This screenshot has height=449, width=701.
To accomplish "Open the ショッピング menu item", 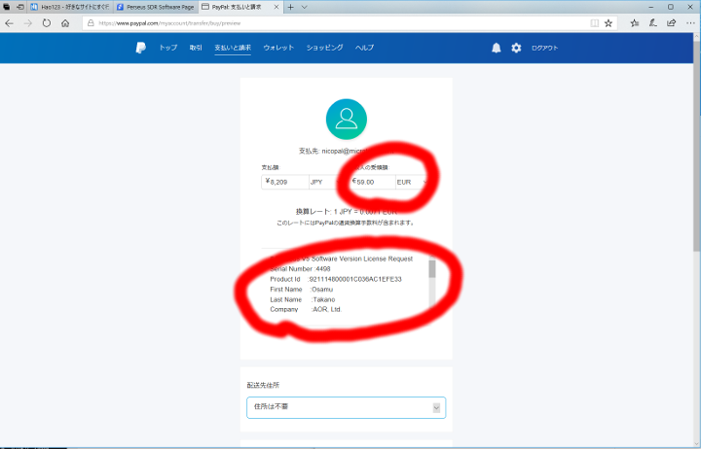I will (324, 48).
